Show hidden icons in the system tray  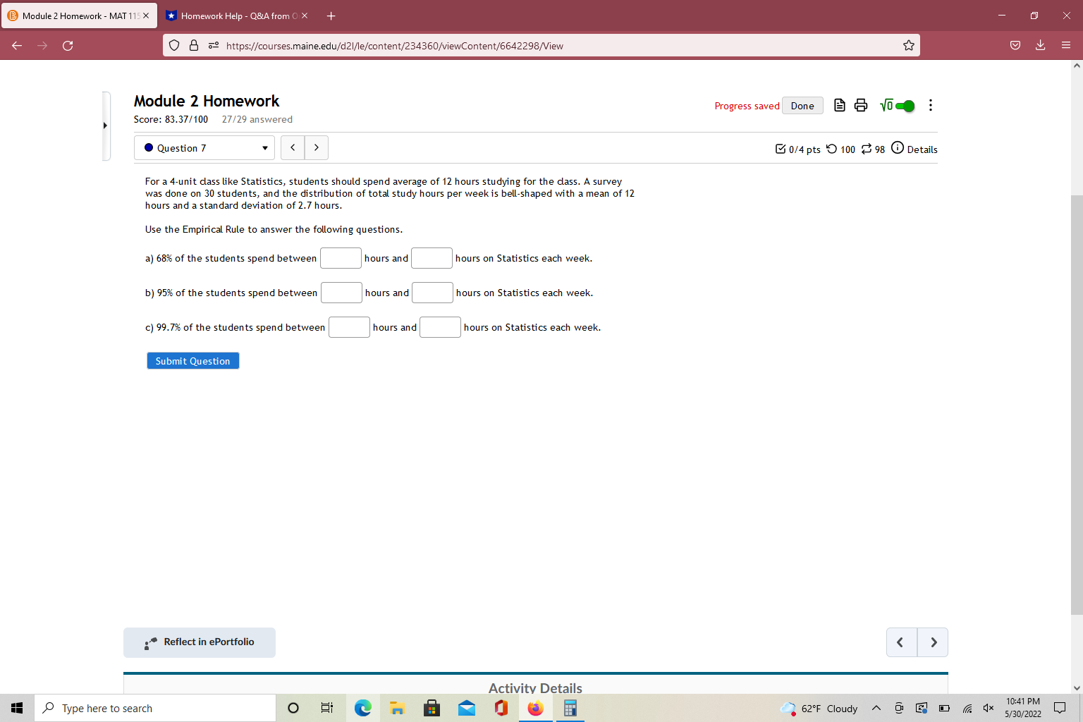(876, 709)
